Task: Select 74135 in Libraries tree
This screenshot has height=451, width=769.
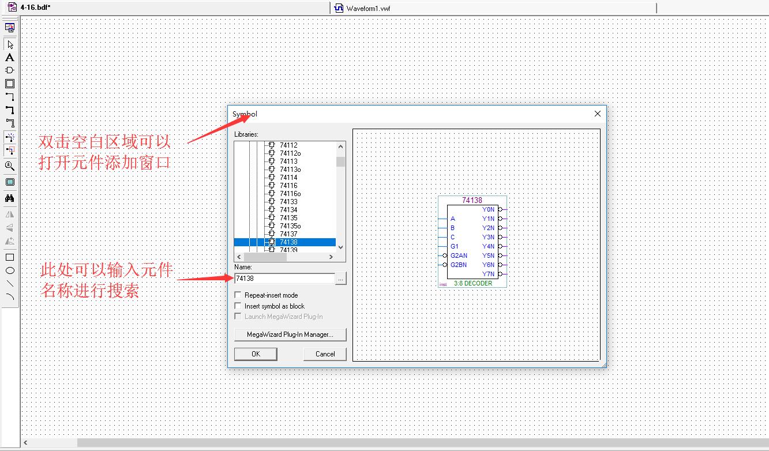Action: [288, 218]
